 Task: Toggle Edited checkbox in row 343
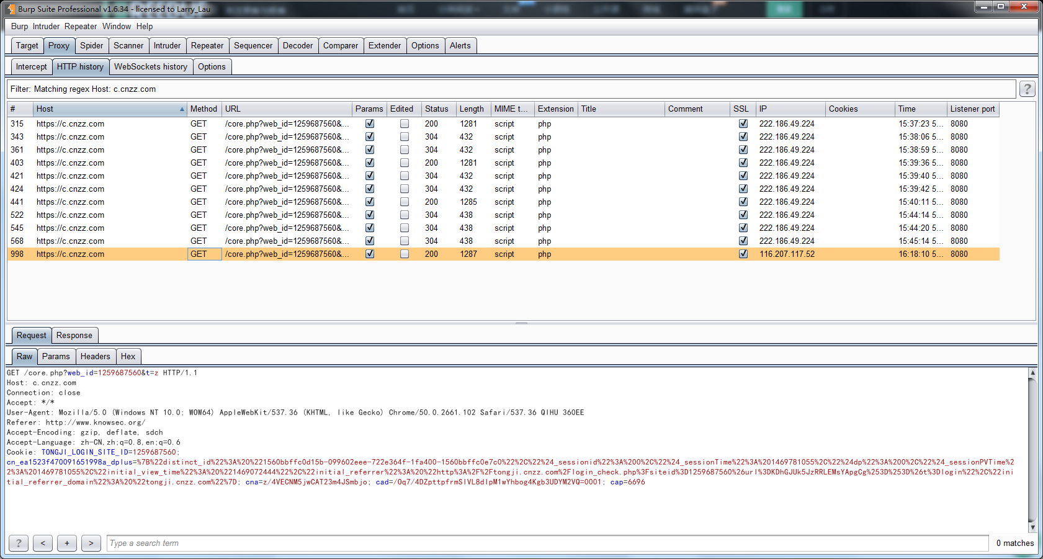click(405, 136)
